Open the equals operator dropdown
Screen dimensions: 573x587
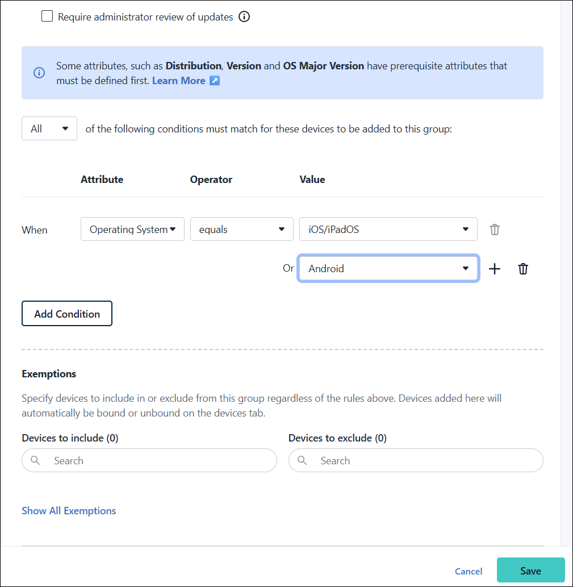click(241, 229)
